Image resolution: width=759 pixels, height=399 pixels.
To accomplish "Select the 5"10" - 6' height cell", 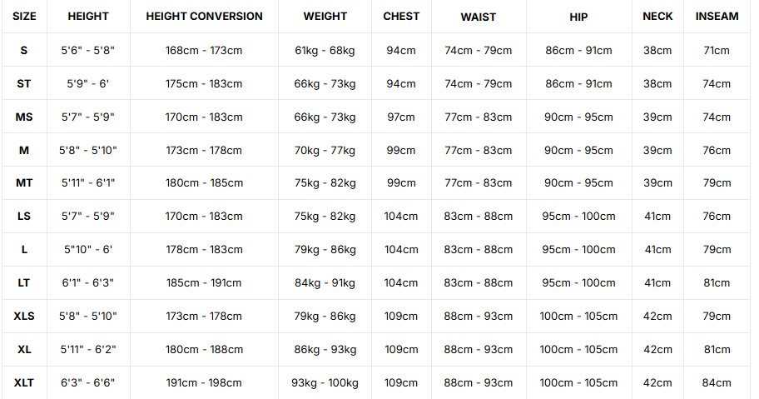I will coord(87,250).
